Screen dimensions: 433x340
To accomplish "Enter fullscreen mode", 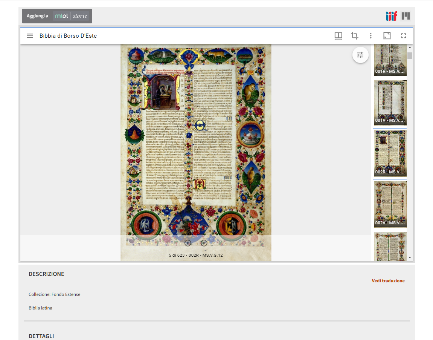I will tap(404, 36).
